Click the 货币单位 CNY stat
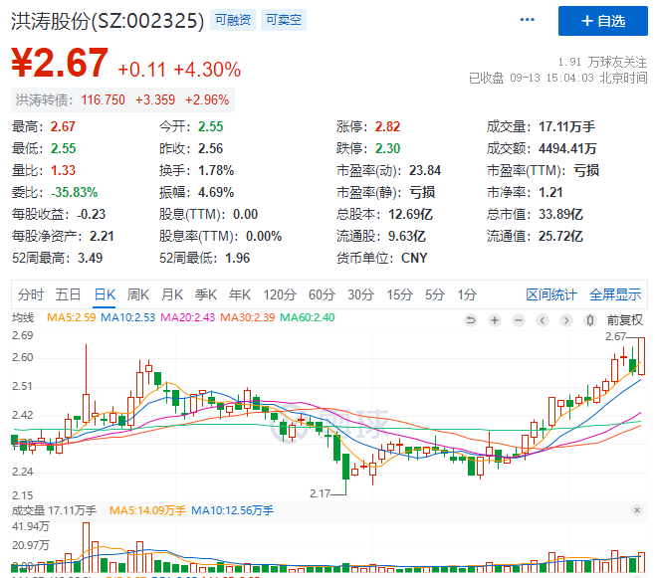655x578 pixels. (382, 259)
